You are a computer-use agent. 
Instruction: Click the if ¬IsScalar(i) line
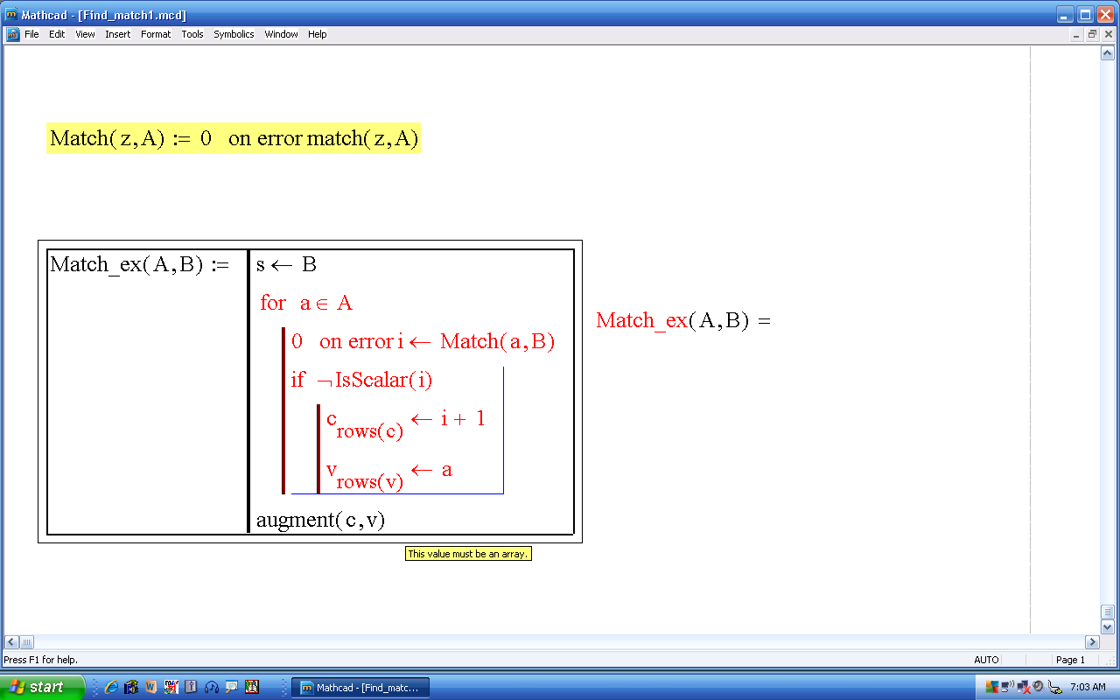361,380
